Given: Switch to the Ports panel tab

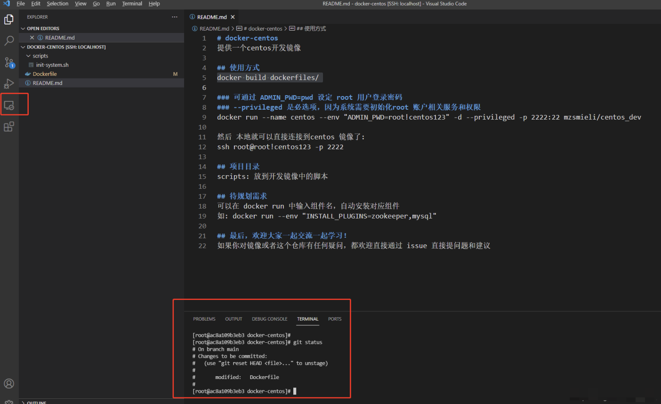Looking at the screenshot, I should (x=335, y=319).
